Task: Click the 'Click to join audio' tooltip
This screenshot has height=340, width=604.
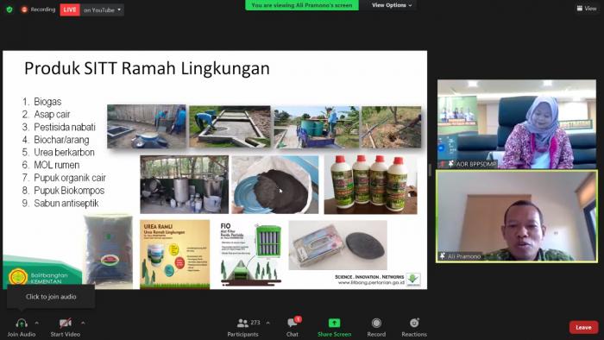Action: pyautogui.click(x=51, y=297)
